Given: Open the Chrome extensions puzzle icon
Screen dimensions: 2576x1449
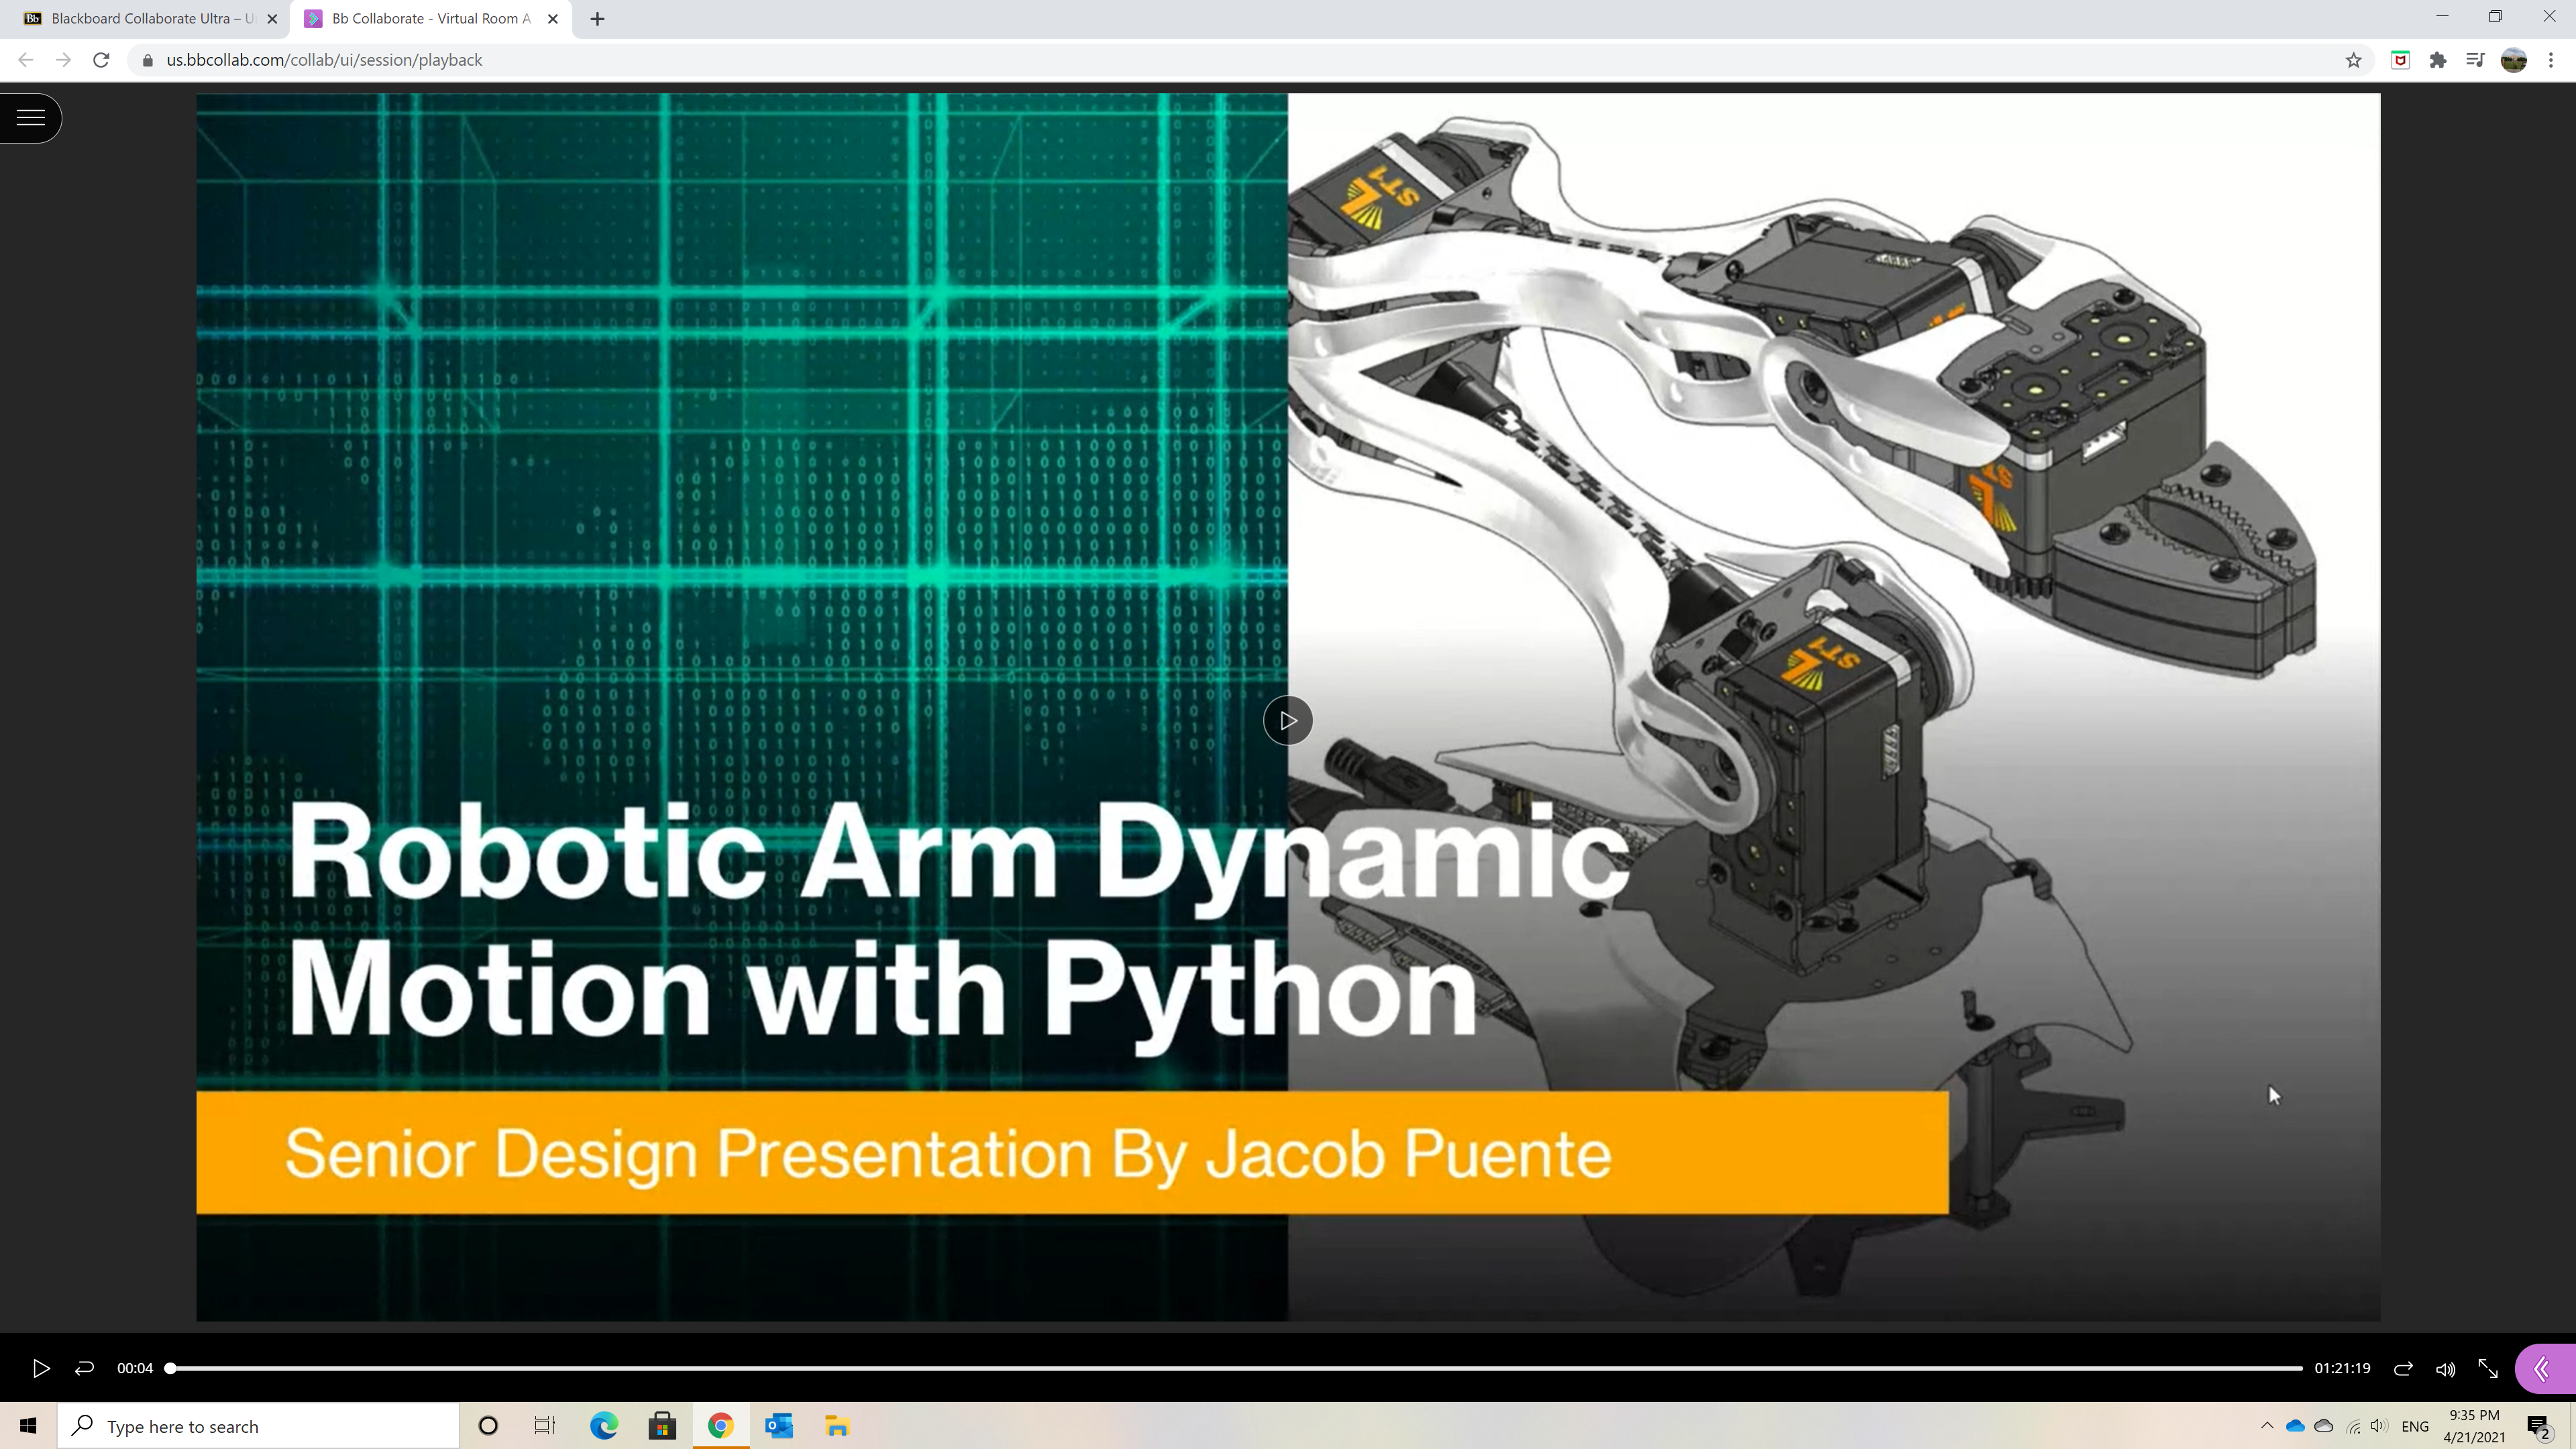Looking at the screenshot, I should (x=2438, y=60).
